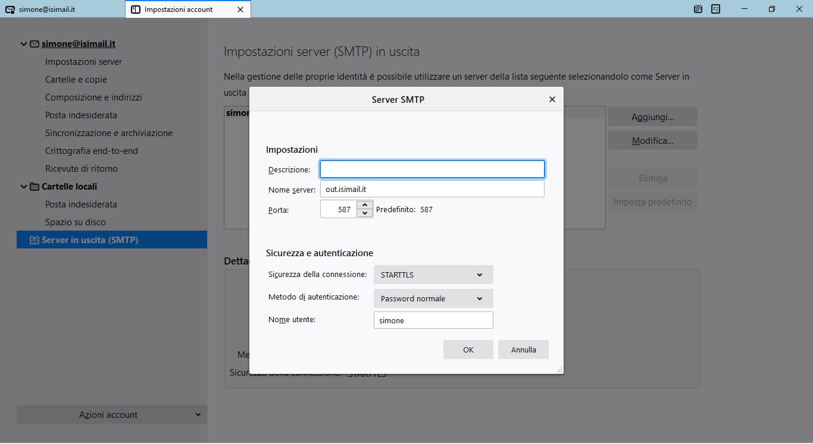Click the 'Predefinito: 587' text
Screen dimensions: 813x444
(x=404, y=210)
